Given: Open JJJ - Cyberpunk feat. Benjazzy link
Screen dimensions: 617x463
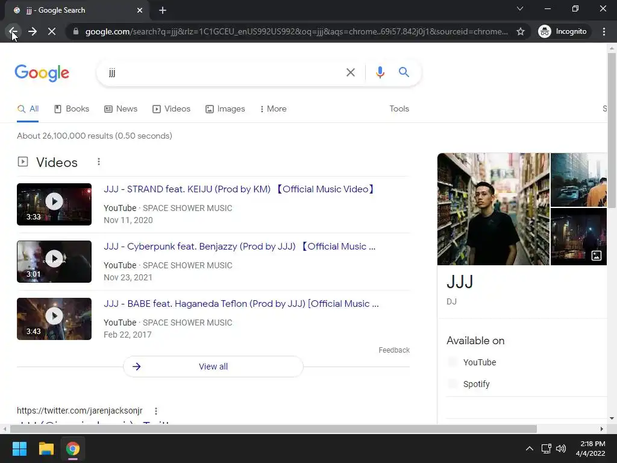Looking at the screenshot, I should pos(240,247).
